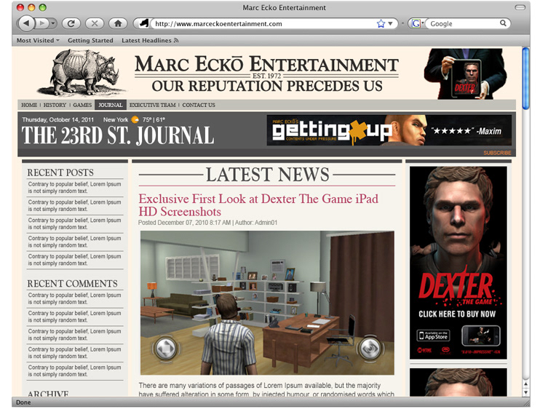Open the Exclusive First Look at Dexter headline

(x=258, y=205)
